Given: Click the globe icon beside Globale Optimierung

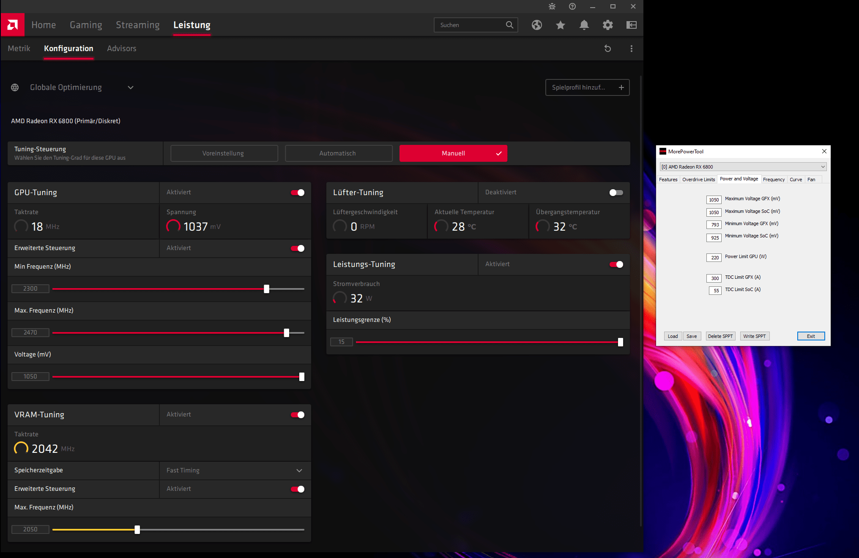Looking at the screenshot, I should 15,87.
